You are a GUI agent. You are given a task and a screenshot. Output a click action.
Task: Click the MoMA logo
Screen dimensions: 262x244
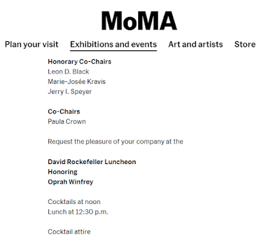[x=139, y=21]
